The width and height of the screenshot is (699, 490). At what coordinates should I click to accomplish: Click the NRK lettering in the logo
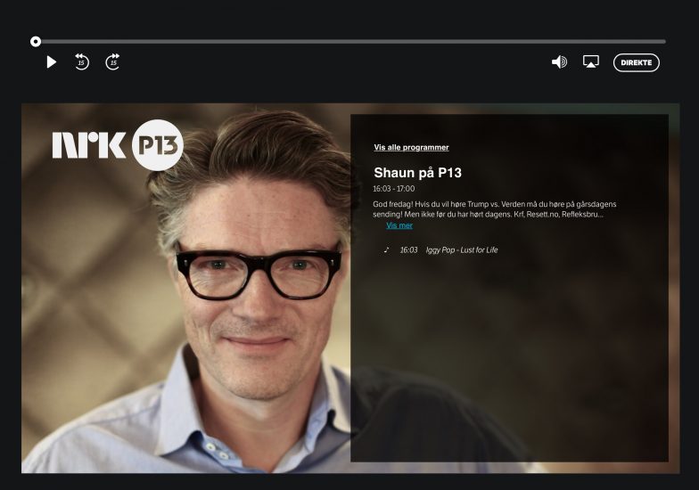tap(89, 145)
